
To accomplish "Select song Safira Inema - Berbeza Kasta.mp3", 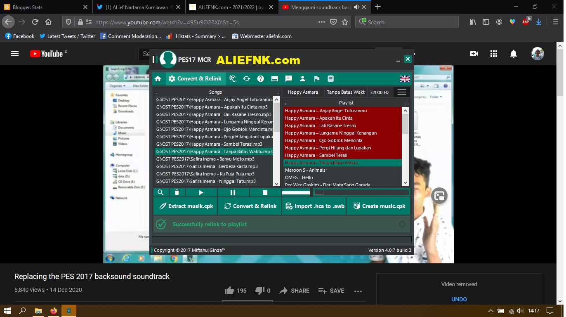I will point(214,166).
